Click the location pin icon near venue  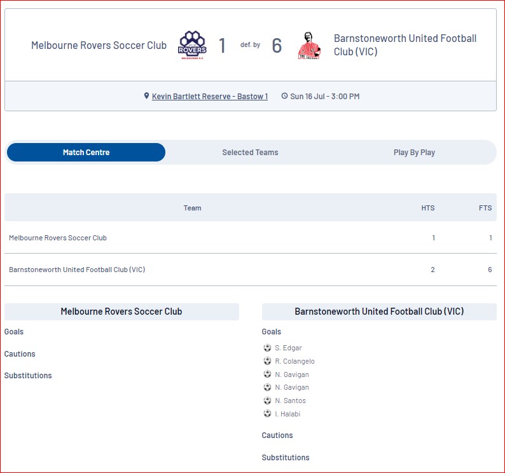(146, 95)
